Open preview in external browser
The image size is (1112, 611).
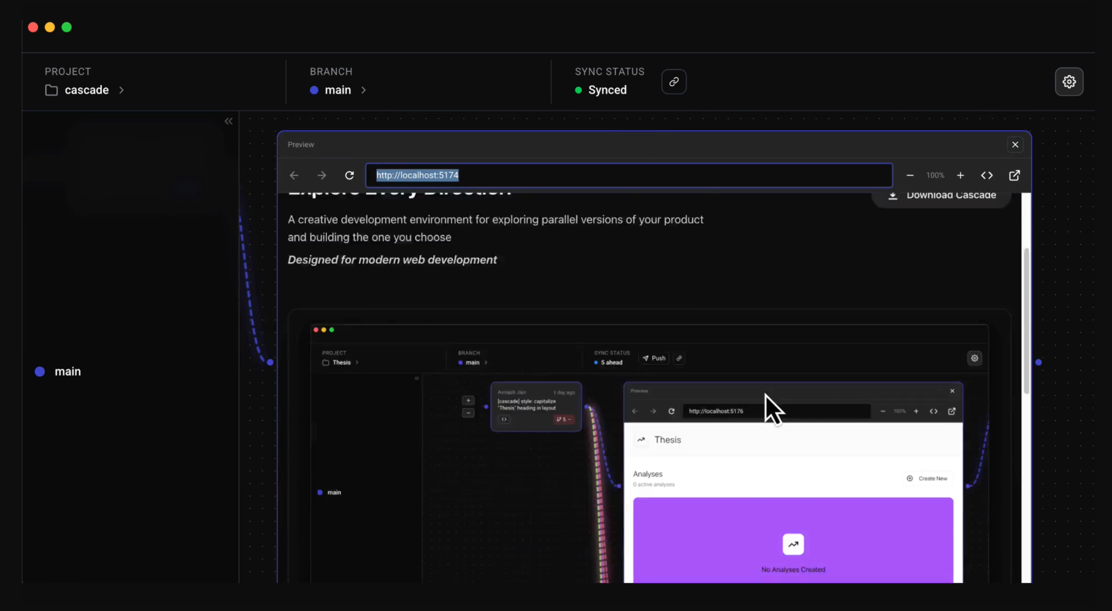point(1014,175)
